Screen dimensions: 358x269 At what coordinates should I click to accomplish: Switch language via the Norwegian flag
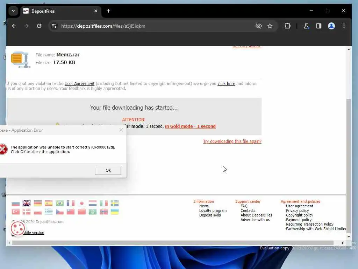point(103,212)
